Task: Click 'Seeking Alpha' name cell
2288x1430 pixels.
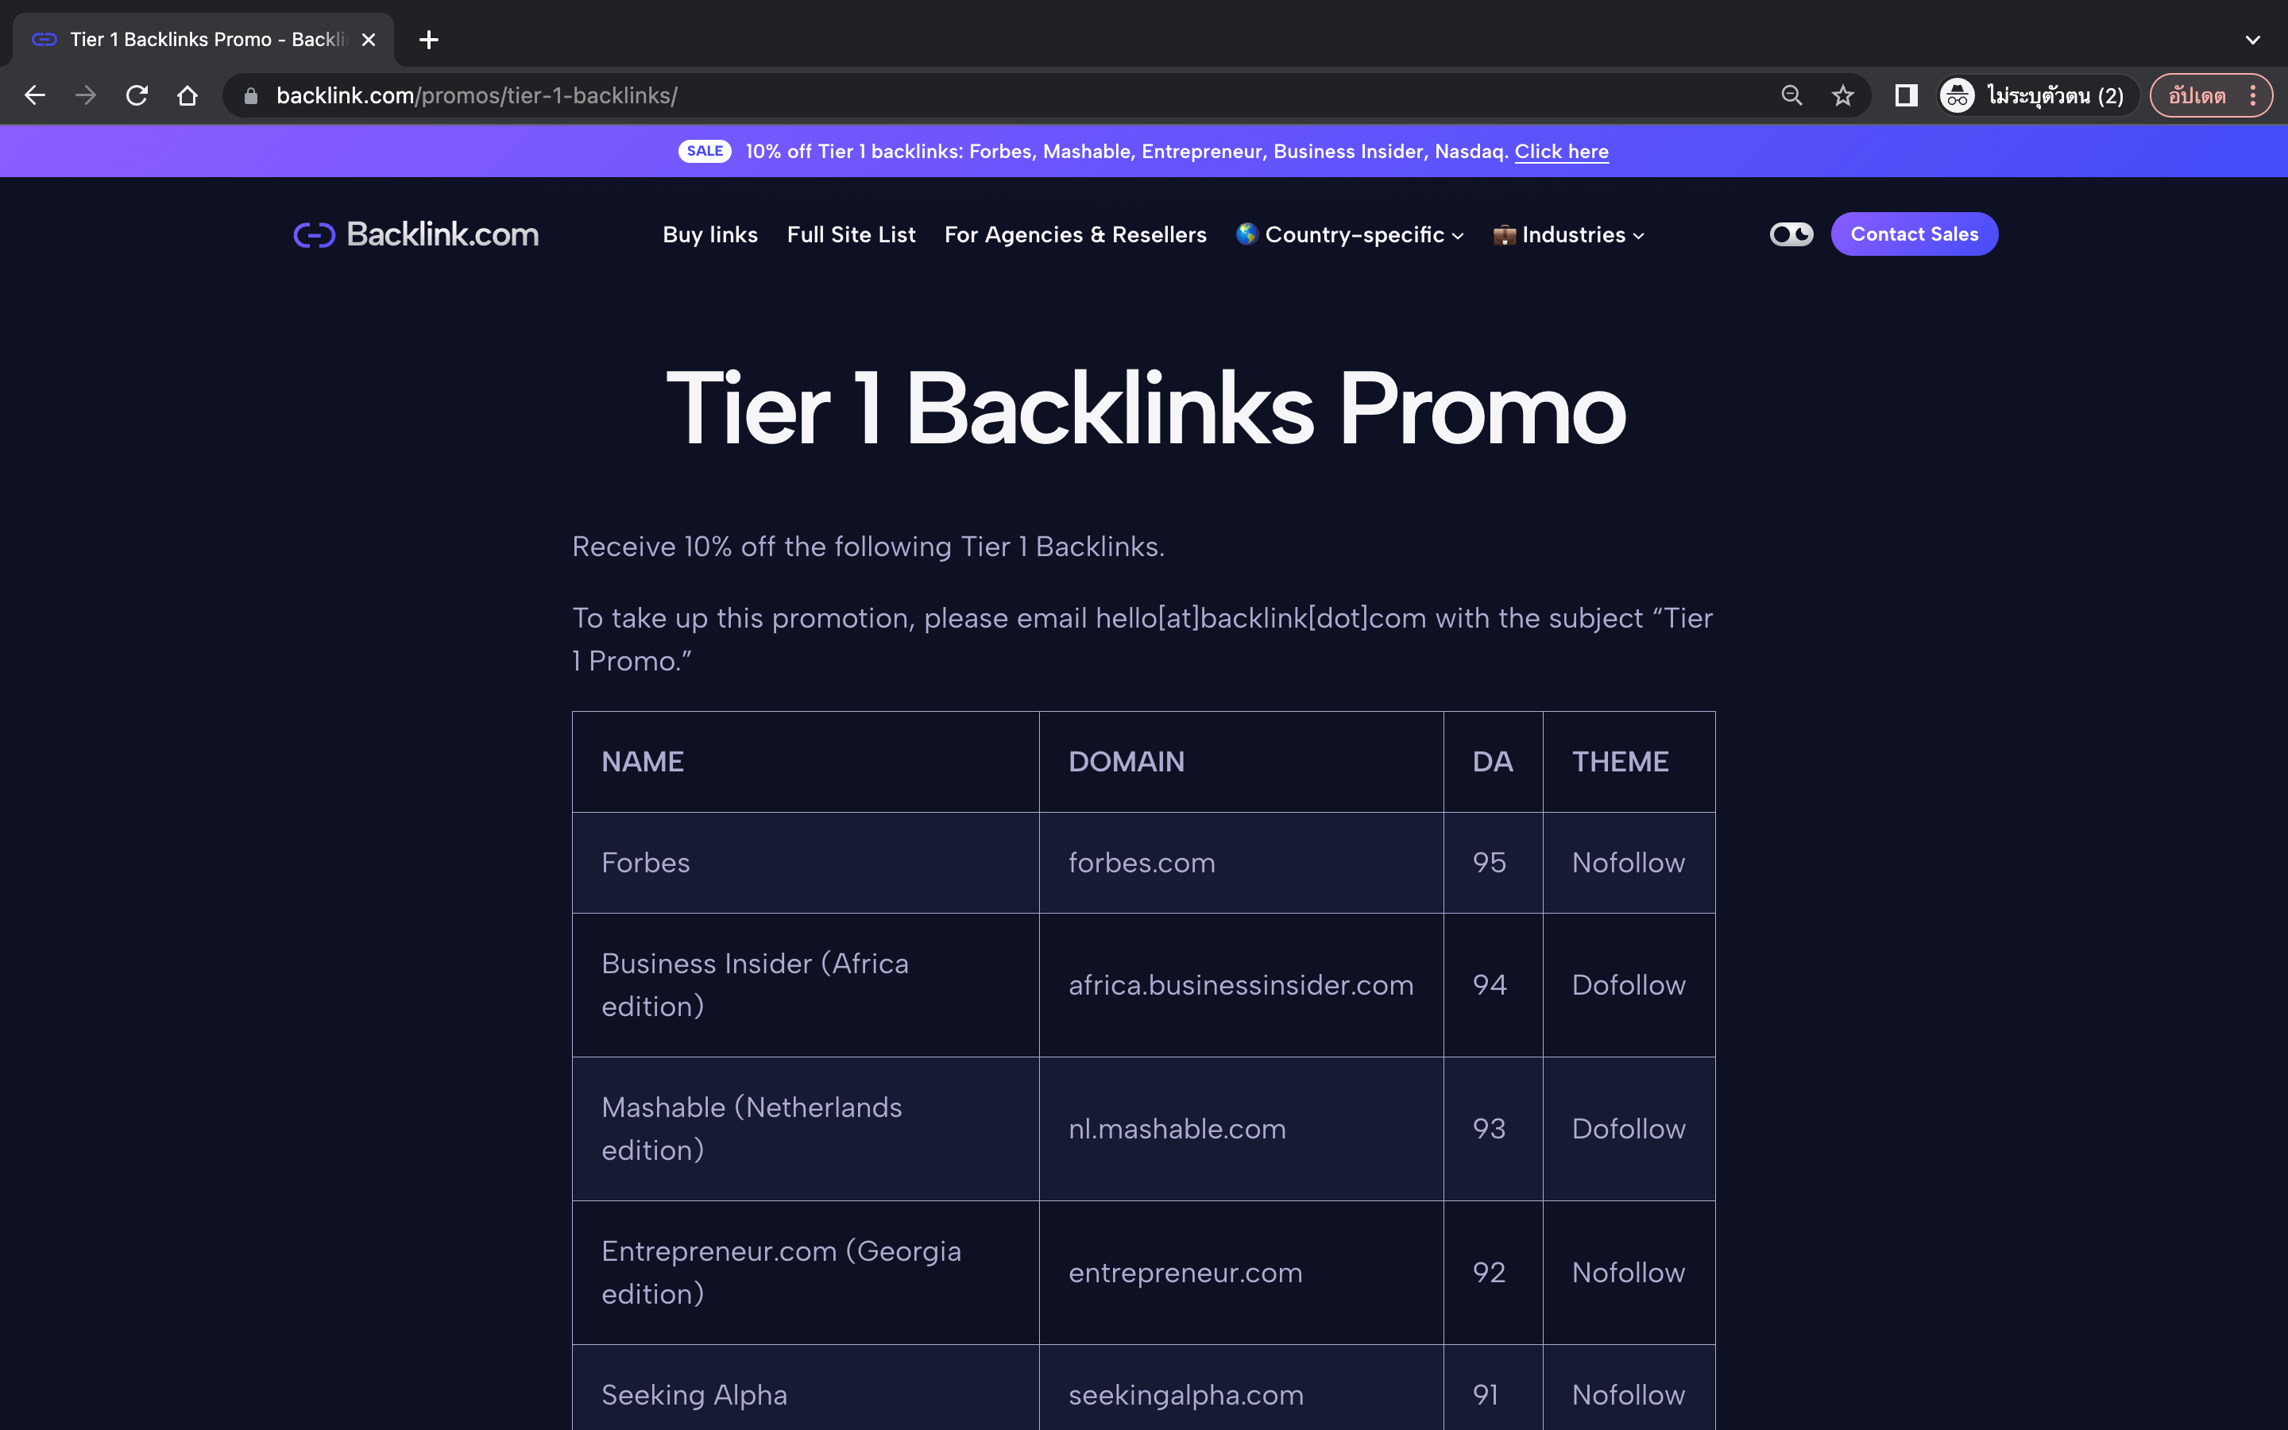Action: point(806,1389)
